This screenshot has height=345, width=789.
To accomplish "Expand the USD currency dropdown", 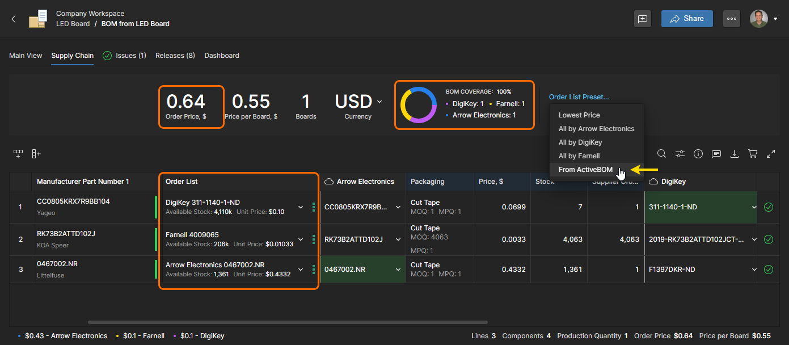I will click(x=379, y=102).
